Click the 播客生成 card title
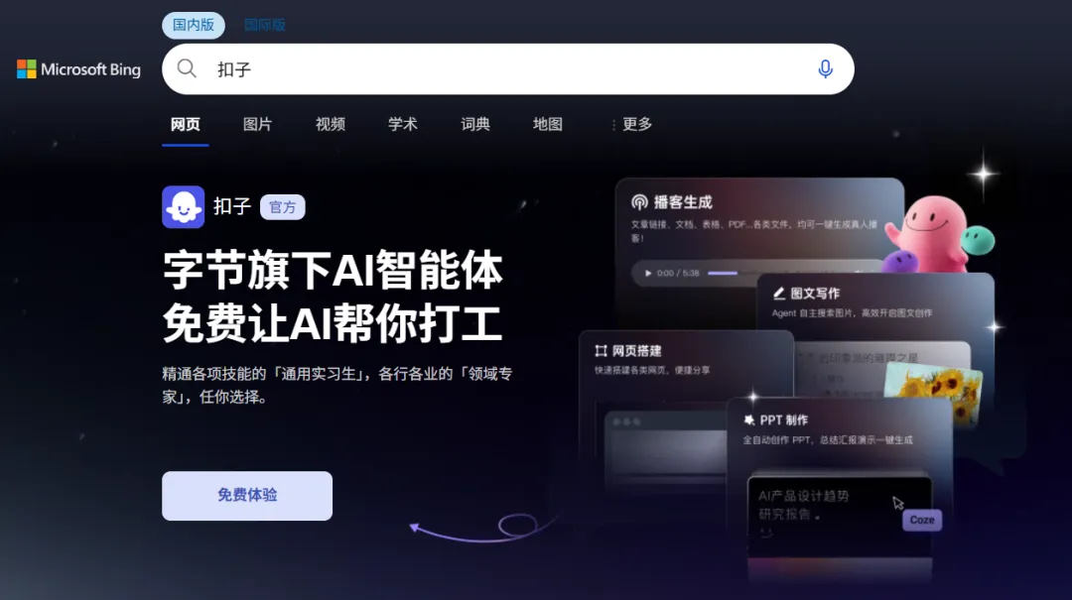Viewport: 1072px width, 600px height. [x=683, y=202]
